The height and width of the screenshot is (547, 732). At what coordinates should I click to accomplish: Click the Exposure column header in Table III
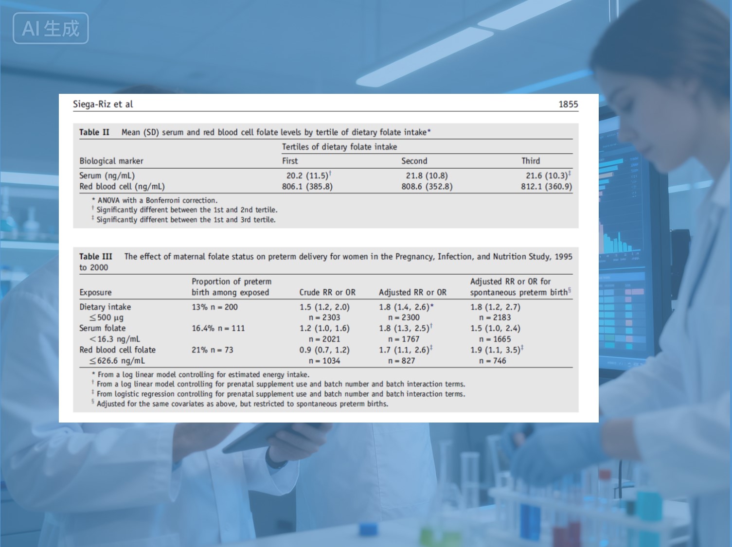click(95, 293)
